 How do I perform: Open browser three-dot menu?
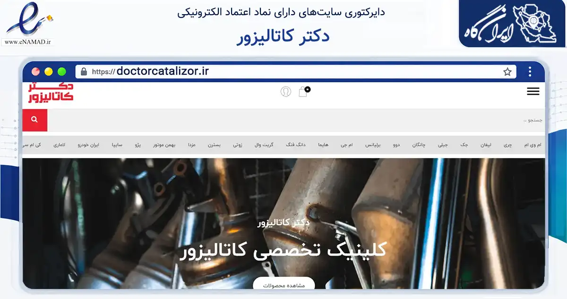click(530, 72)
